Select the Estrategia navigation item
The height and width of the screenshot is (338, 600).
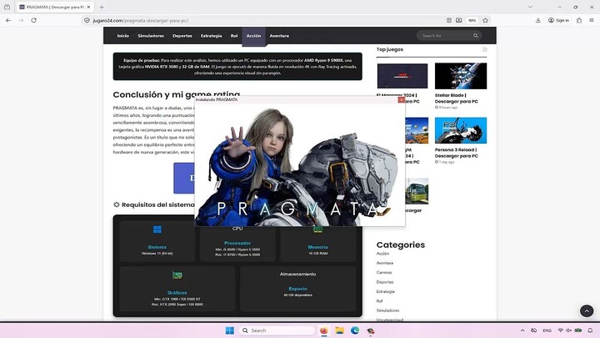212,36
